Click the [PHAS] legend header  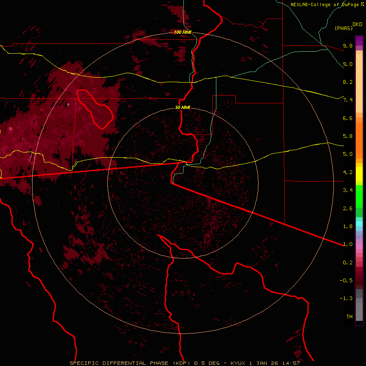tap(344, 28)
